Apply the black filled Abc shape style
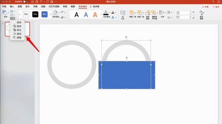Screen dimensions: 222x124 [35, 14]
